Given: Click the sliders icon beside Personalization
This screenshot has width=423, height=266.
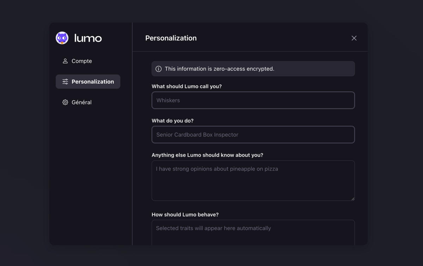Looking at the screenshot, I should (x=65, y=82).
